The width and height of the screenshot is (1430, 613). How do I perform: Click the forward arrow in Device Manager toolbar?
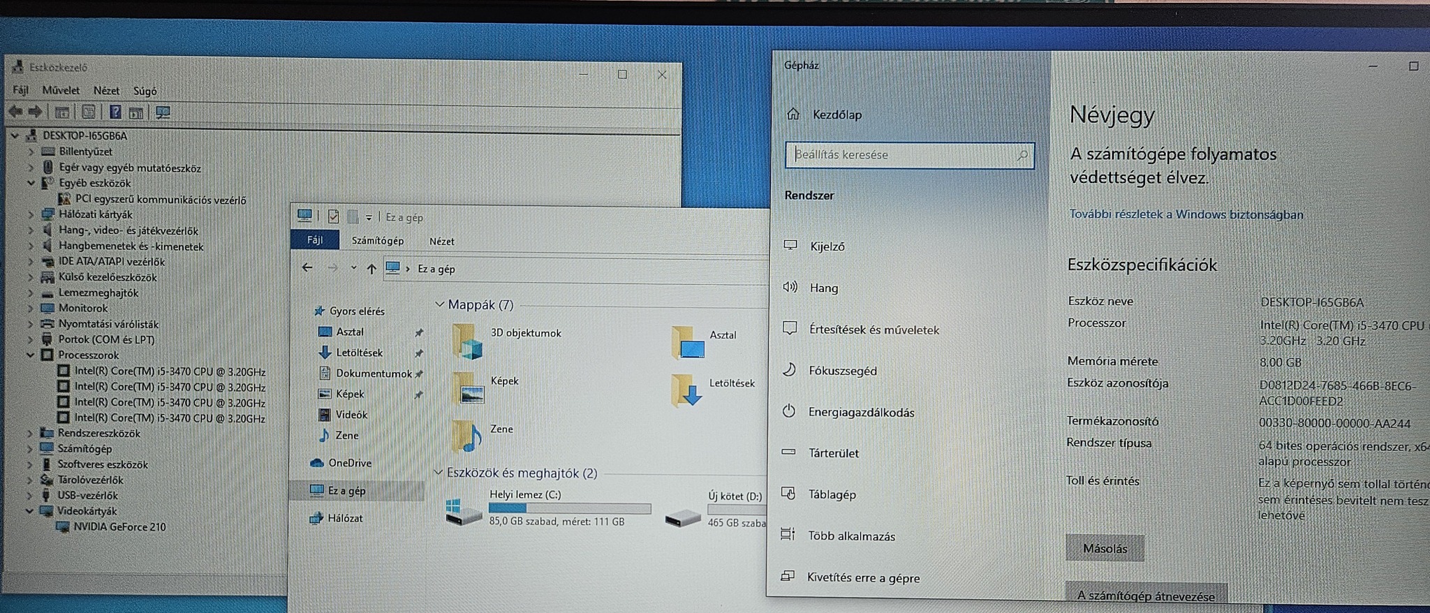tap(35, 111)
